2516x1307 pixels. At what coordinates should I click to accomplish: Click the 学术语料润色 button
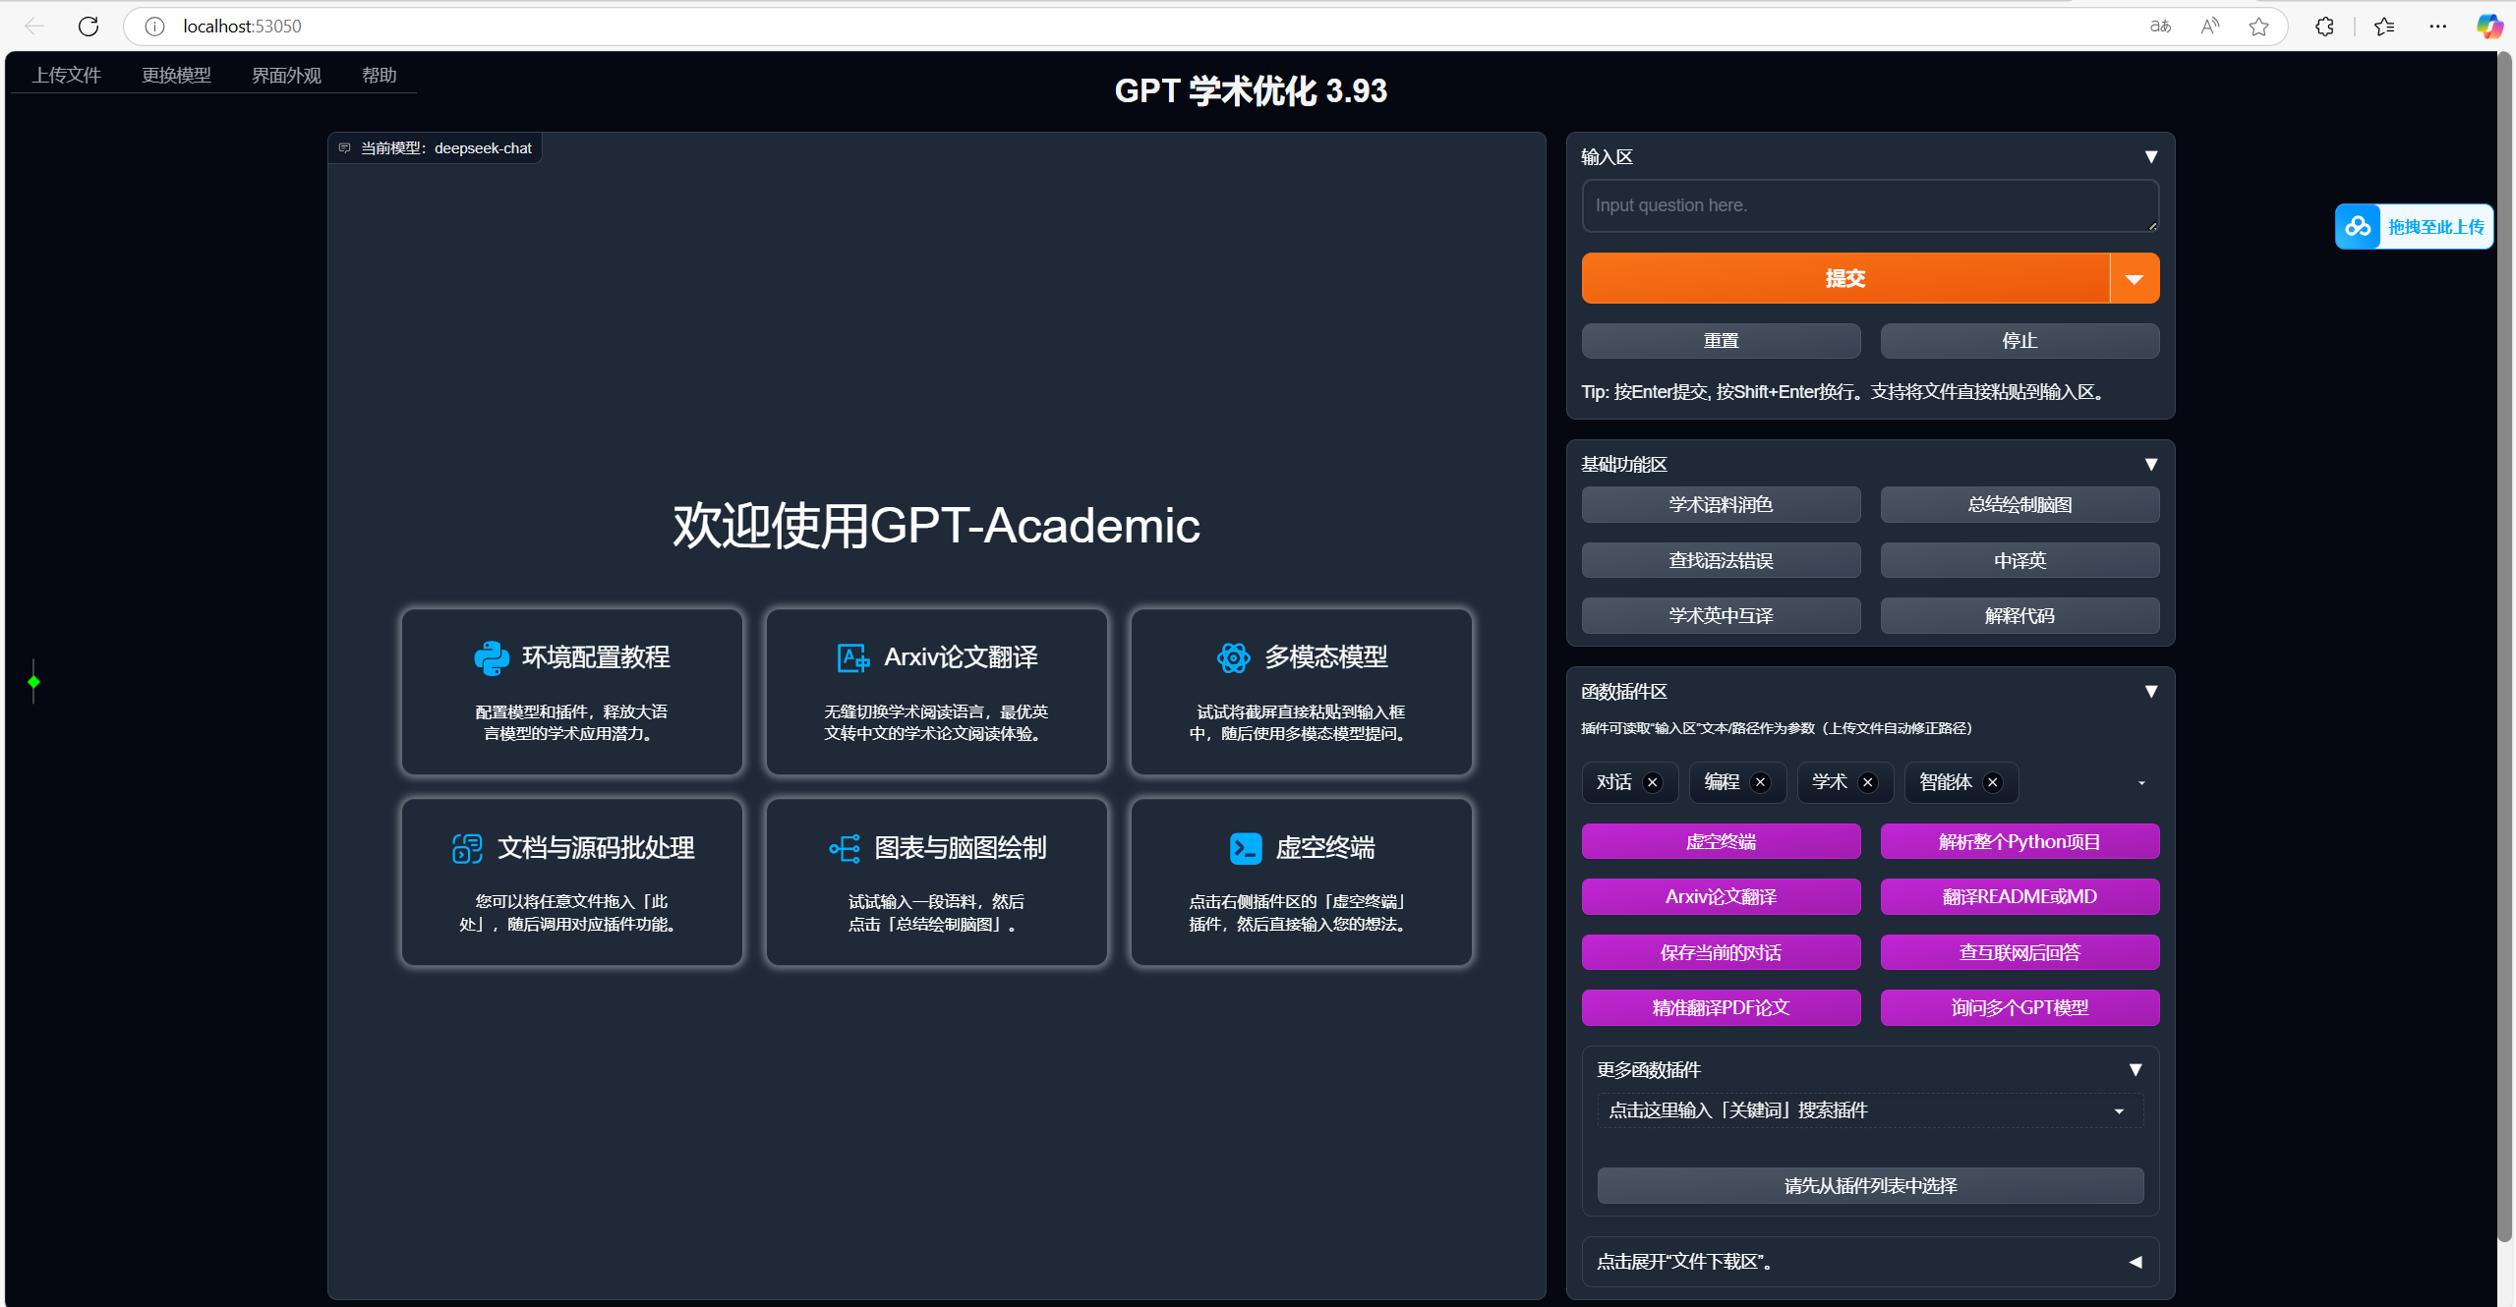pyautogui.click(x=1721, y=505)
